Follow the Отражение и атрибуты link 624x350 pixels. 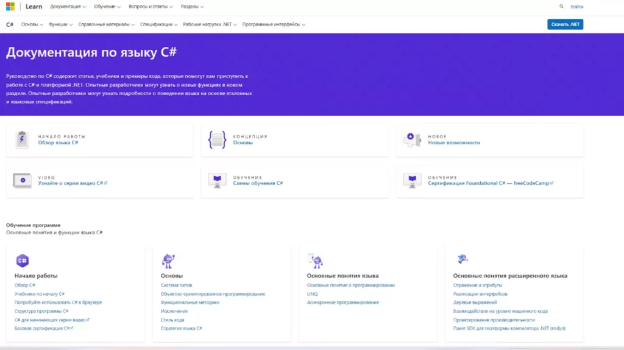[x=477, y=285]
